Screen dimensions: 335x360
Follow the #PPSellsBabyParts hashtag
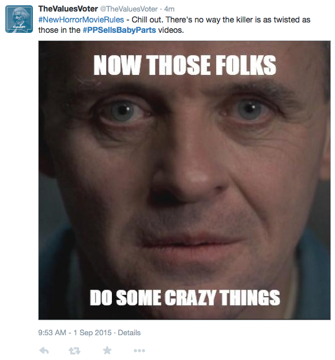coord(119,30)
